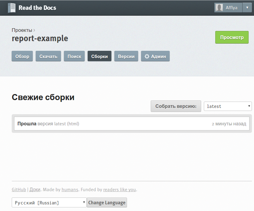Viewport: 254px width, 211px height.
Task: Click the Change Language button
Action: (107, 202)
